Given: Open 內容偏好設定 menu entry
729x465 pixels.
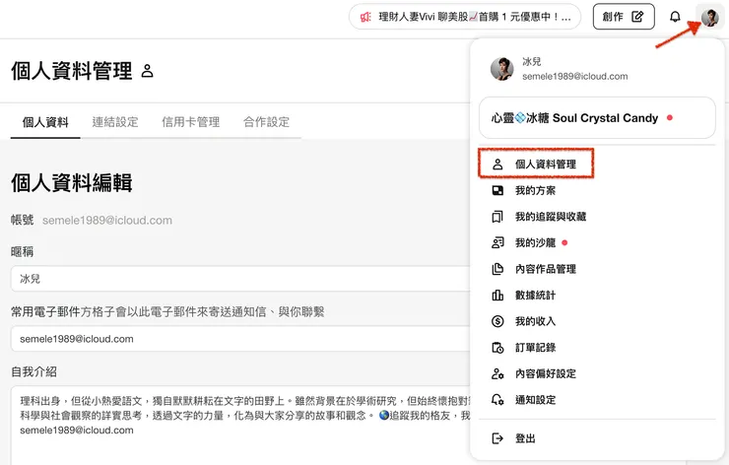Looking at the screenshot, I should (x=546, y=373).
